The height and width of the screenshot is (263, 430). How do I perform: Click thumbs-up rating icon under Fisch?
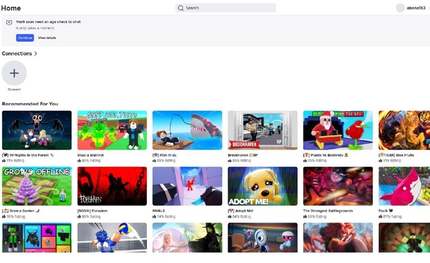pos(380,216)
